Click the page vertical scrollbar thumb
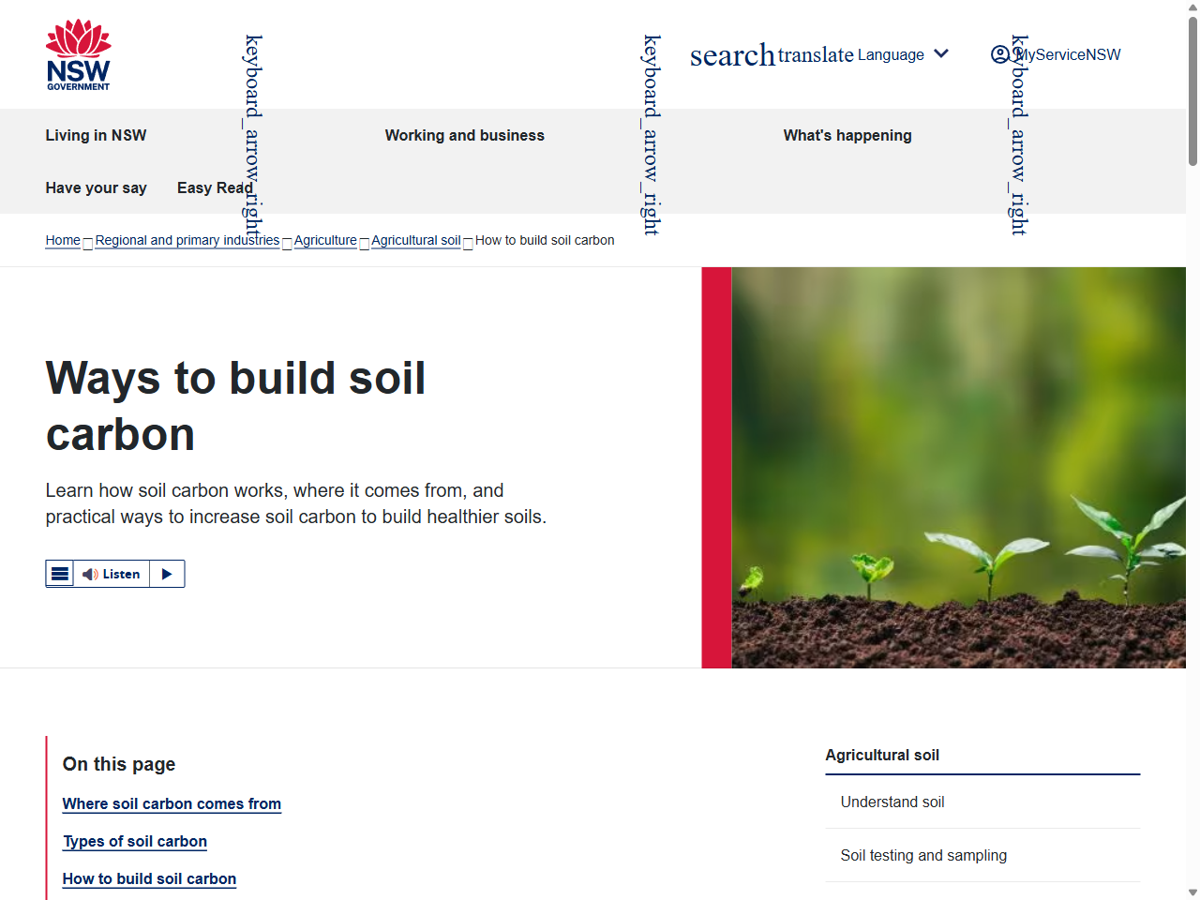Screen dimensions: 1200x900 click(1192, 91)
